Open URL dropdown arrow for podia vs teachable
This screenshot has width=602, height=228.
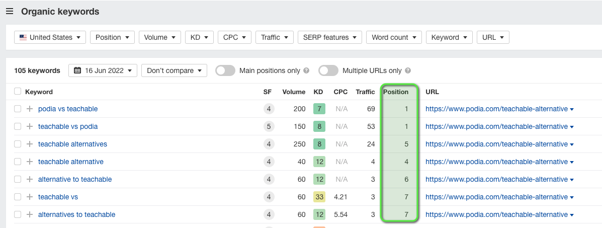click(x=572, y=110)
